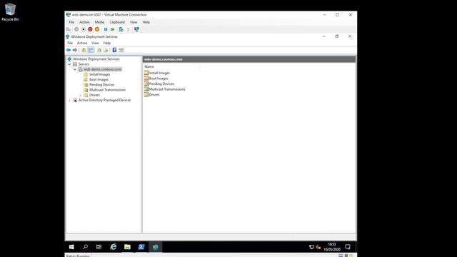Screen dimensions: 457x257
Task: Open Help menu of Virtual Machine Connection
Action: pos(146,22)
